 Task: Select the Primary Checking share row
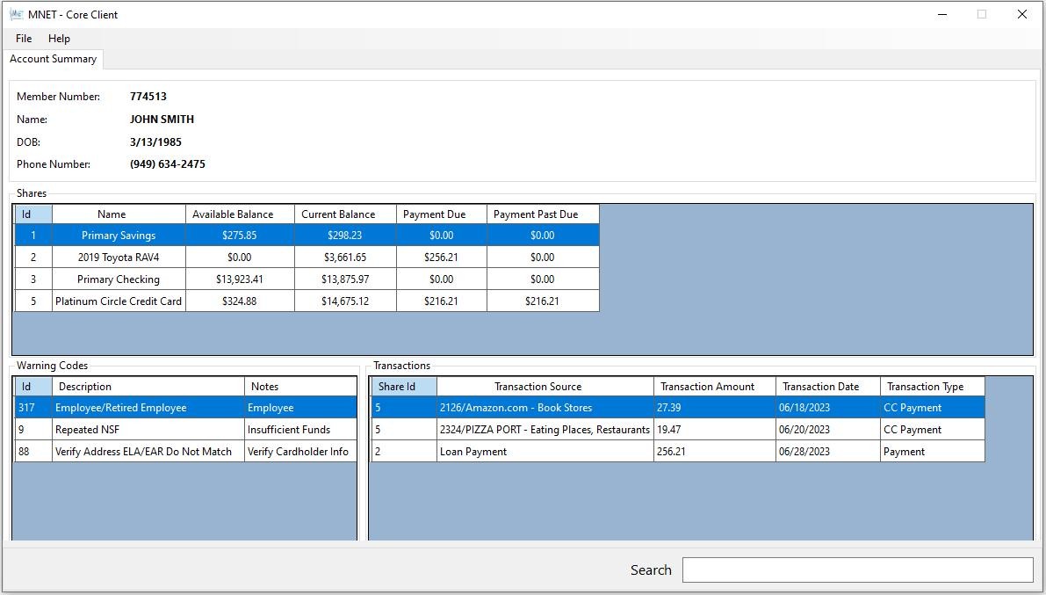[307, 279]
